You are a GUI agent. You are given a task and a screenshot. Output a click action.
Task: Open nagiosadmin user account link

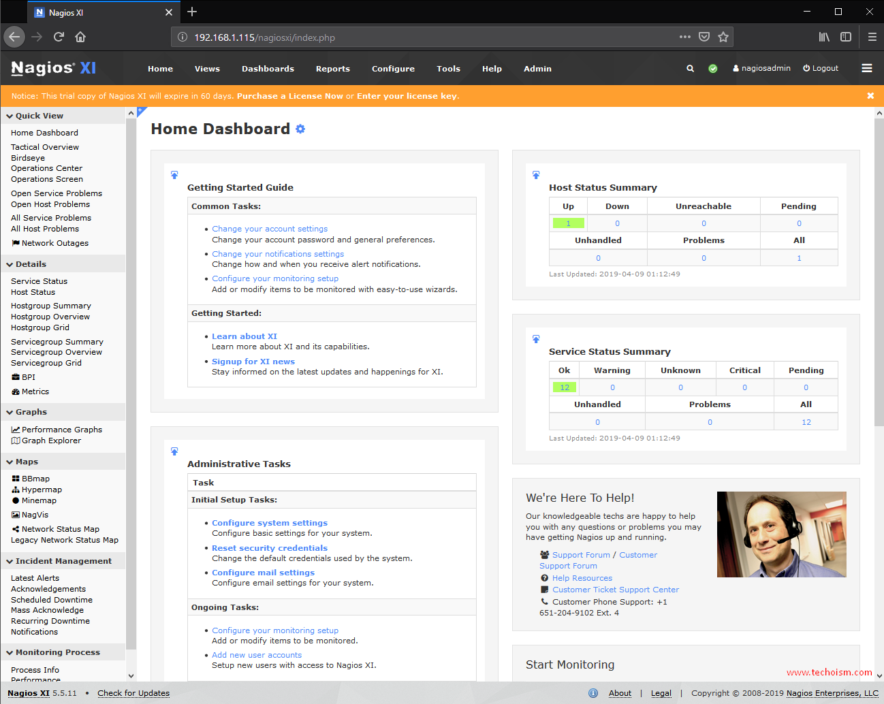tap(761, 68)
